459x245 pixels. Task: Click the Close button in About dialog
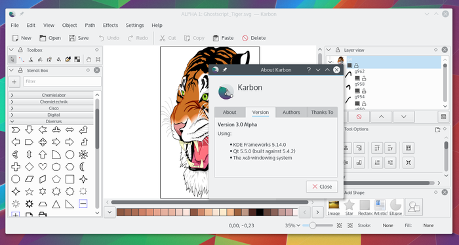322,187
